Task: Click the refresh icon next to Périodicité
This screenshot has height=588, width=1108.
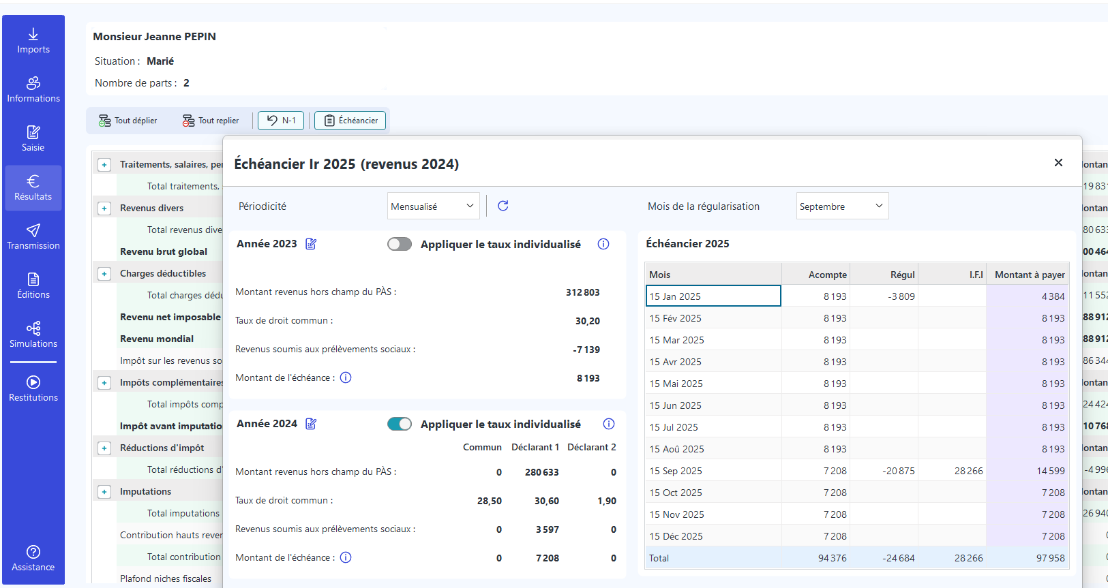Action: pos(503,206)
